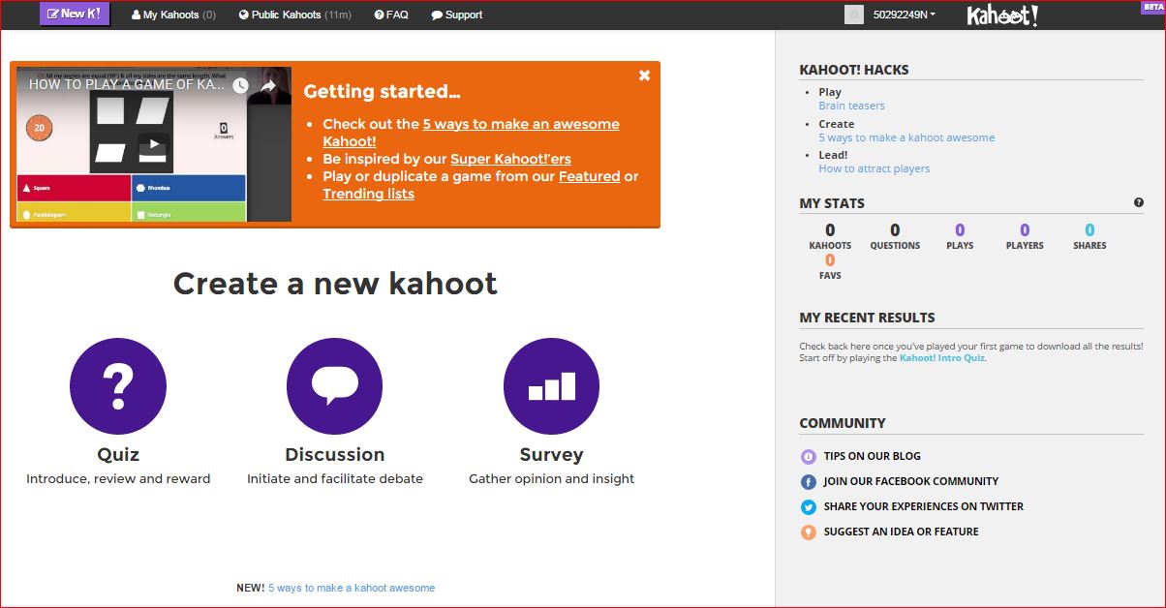Click the 'KAHOOT! HACKS' heading
1166x608 pixels.
pyautogui.click(x=854, y=70)
